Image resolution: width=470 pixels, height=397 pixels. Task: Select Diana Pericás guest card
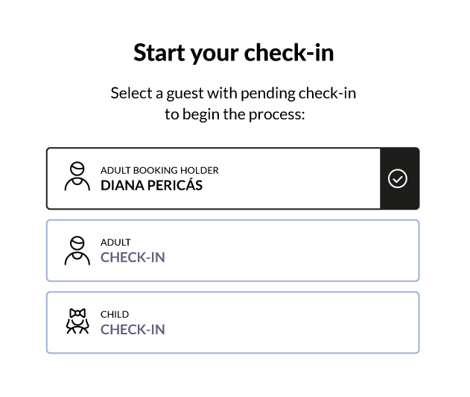(233, 178)
